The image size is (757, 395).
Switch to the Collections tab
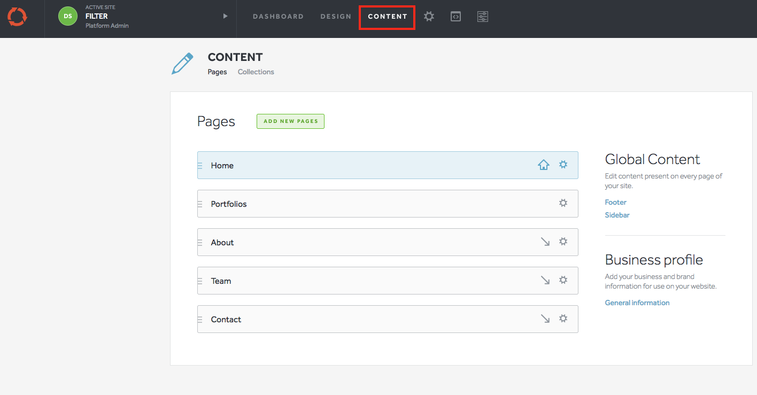pyautogui.click(x=256, y=72)
